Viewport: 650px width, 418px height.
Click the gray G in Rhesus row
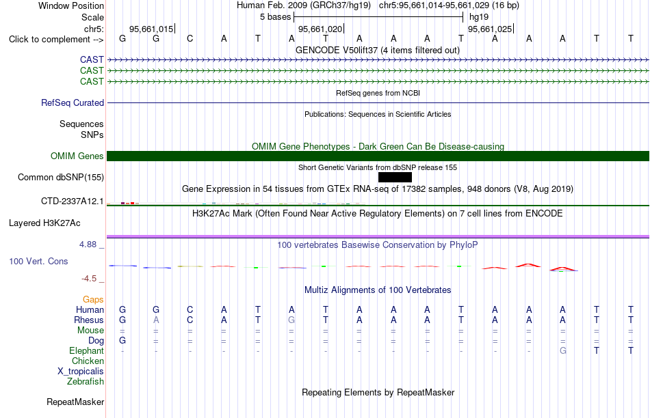(291, 320)
